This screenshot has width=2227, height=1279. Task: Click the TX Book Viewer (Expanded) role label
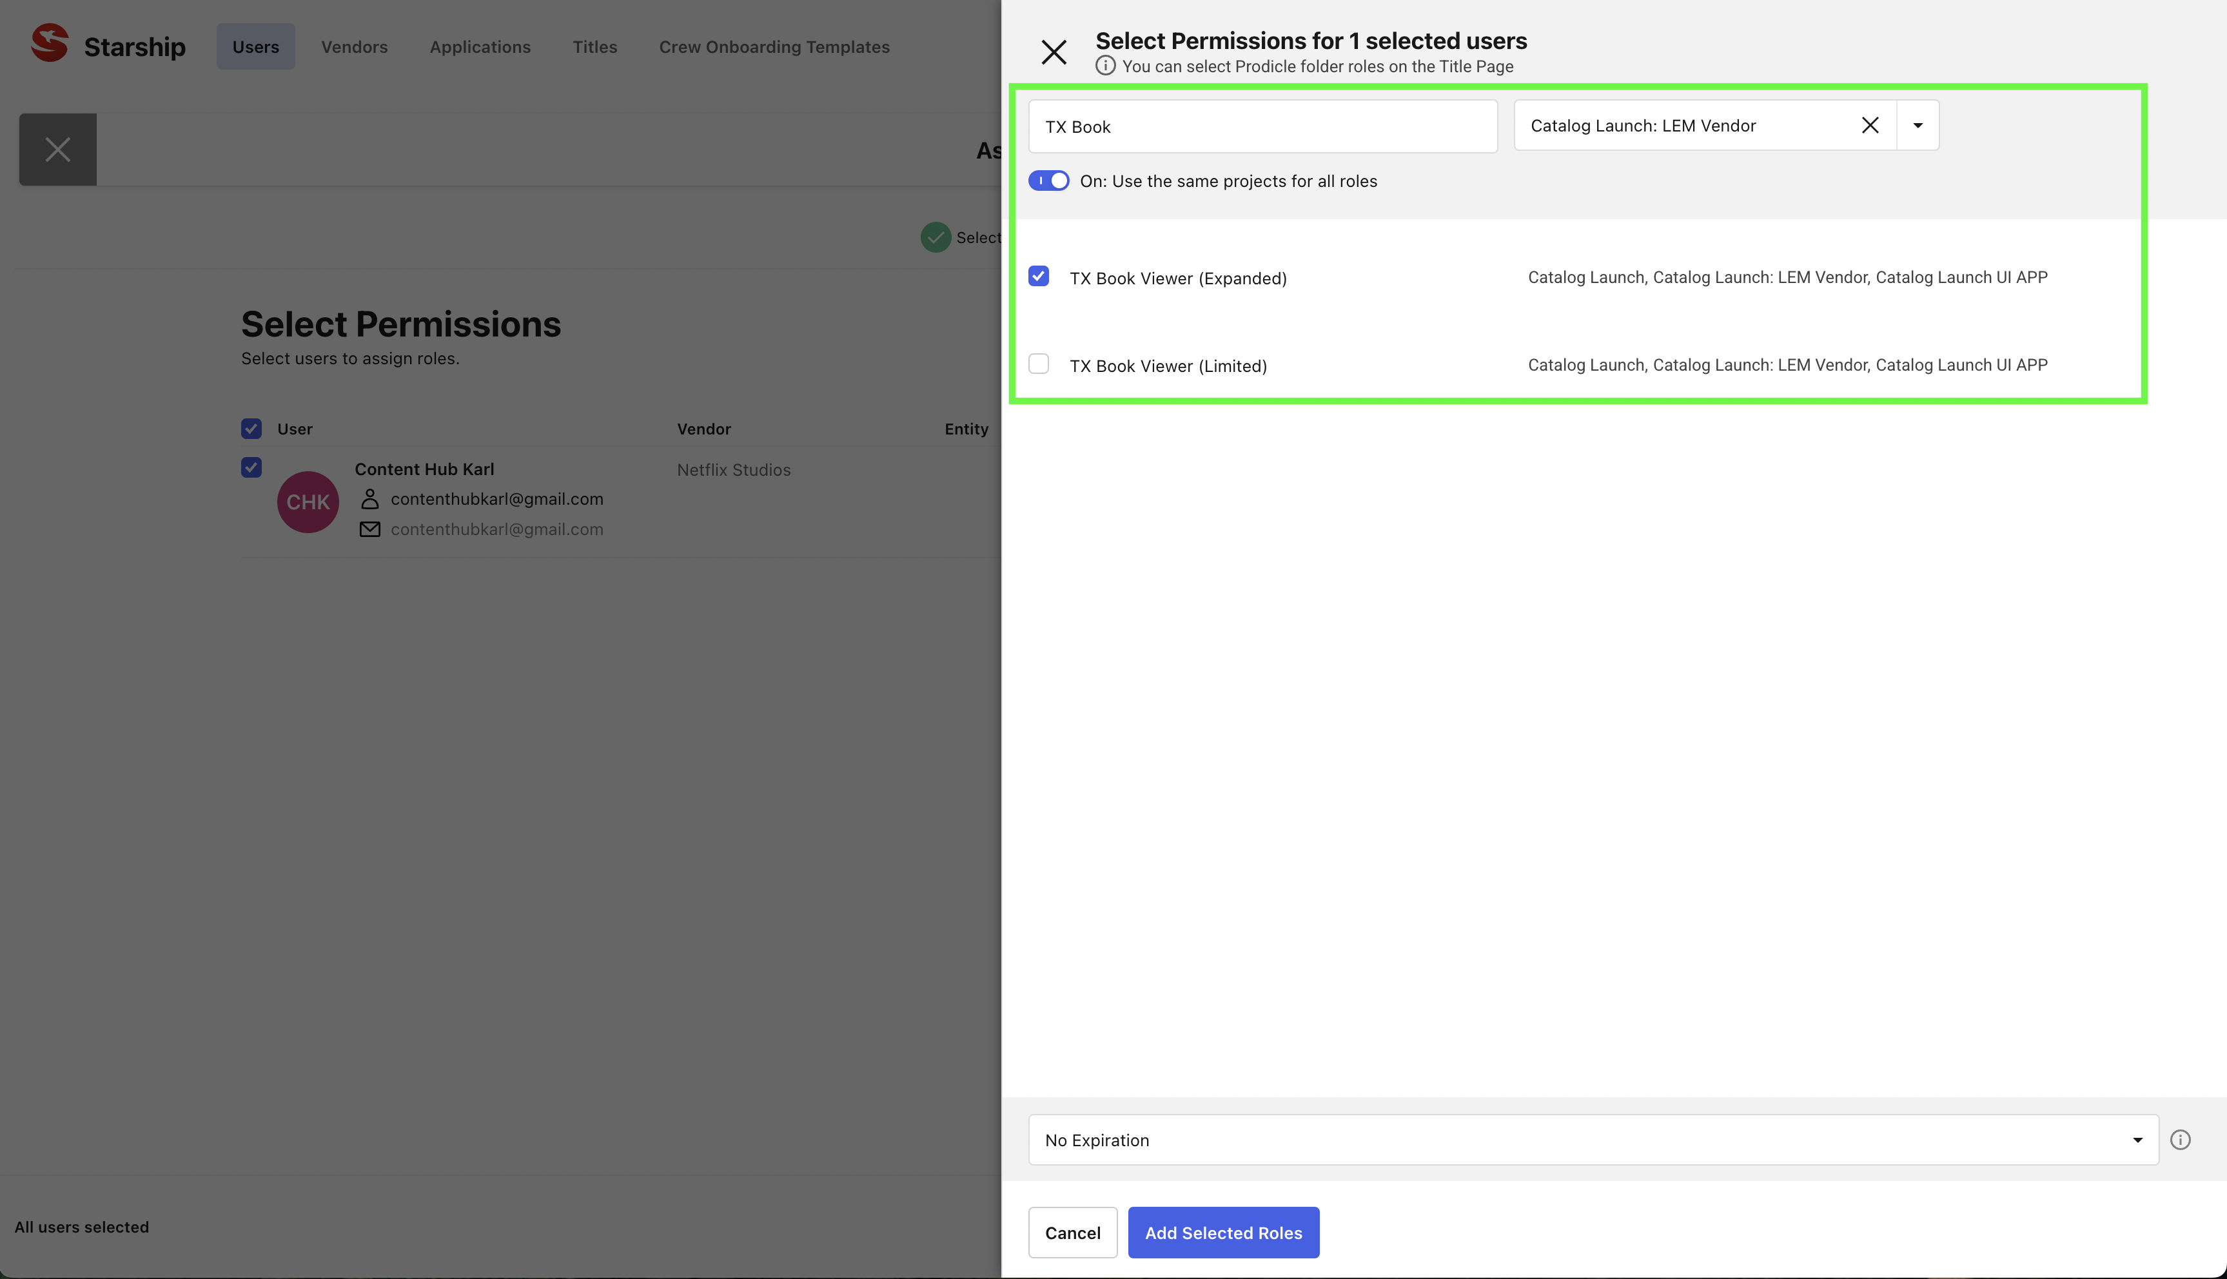pos(1178,278)
